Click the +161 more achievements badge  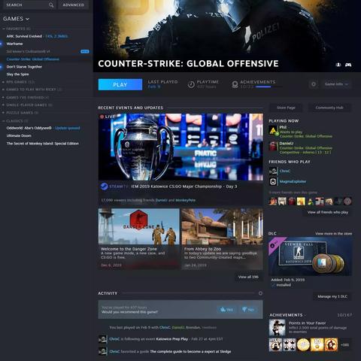point(344,344)
